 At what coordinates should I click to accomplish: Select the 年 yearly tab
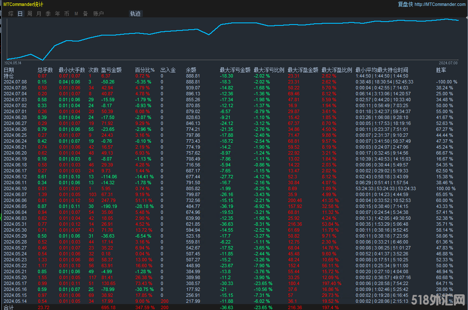(57, 14)
